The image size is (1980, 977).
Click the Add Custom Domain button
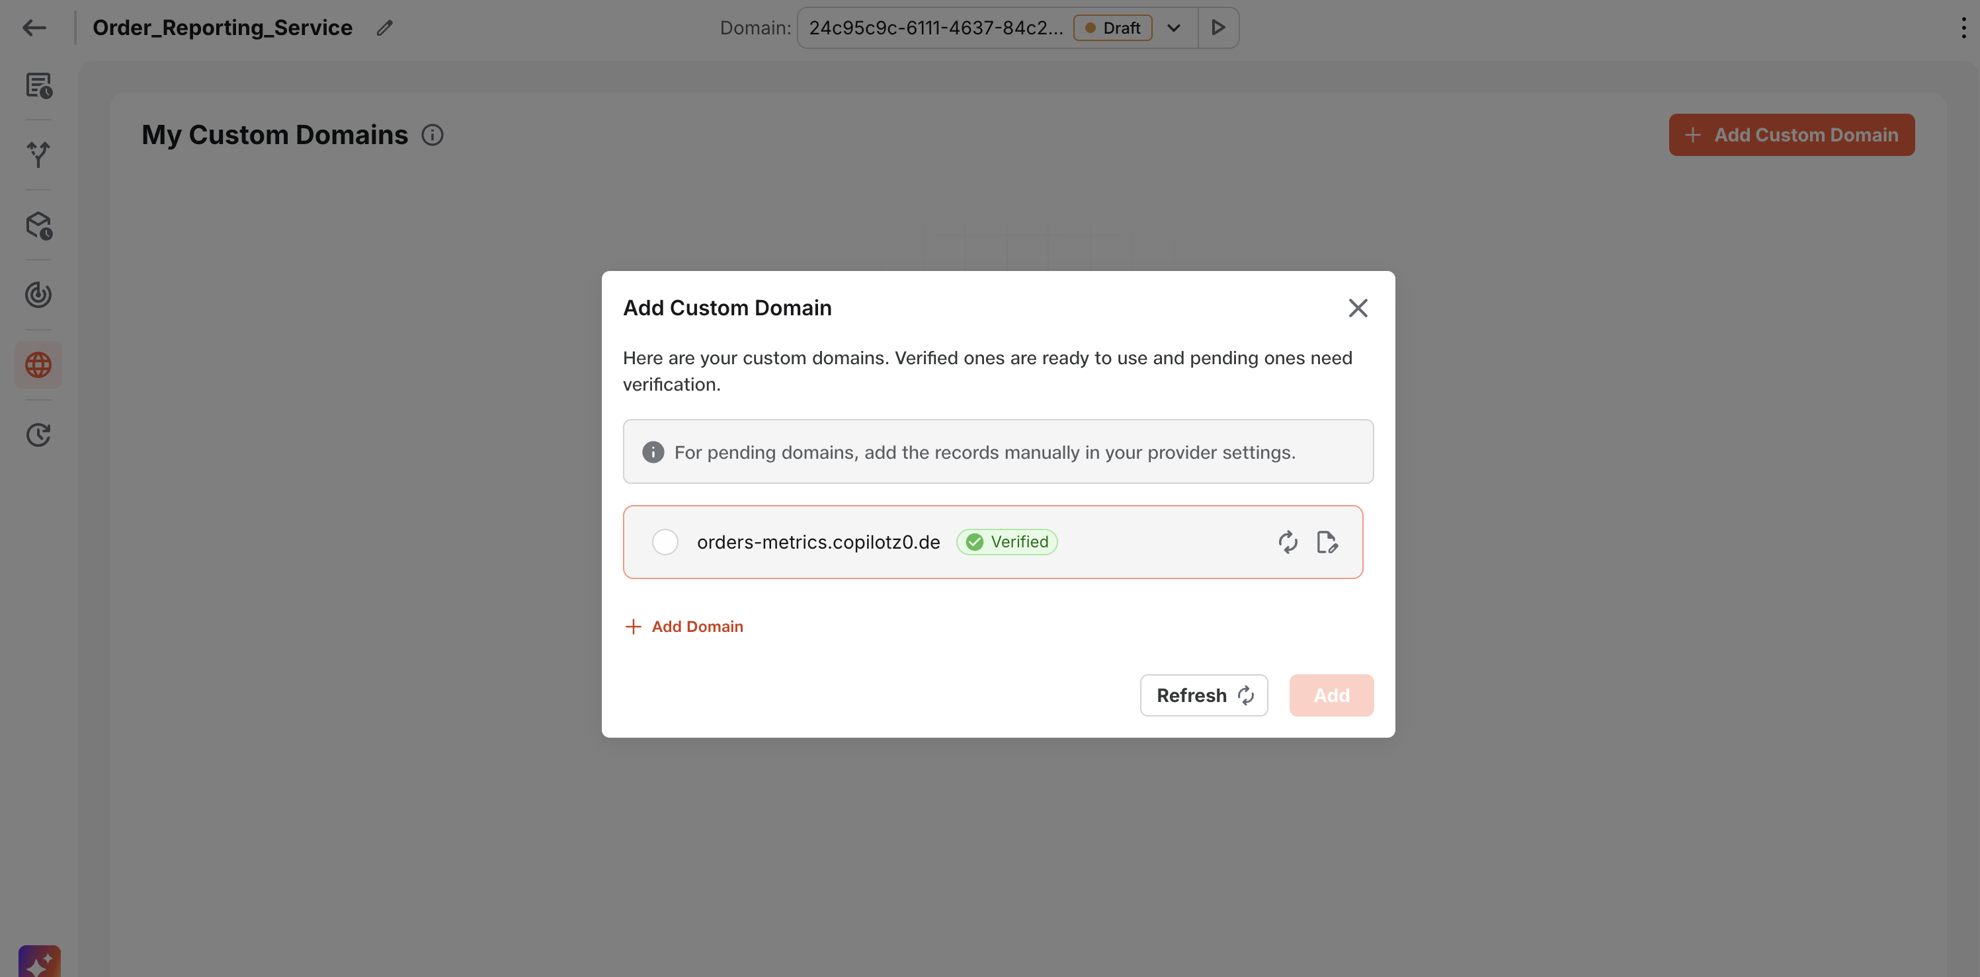(1791, 134)
